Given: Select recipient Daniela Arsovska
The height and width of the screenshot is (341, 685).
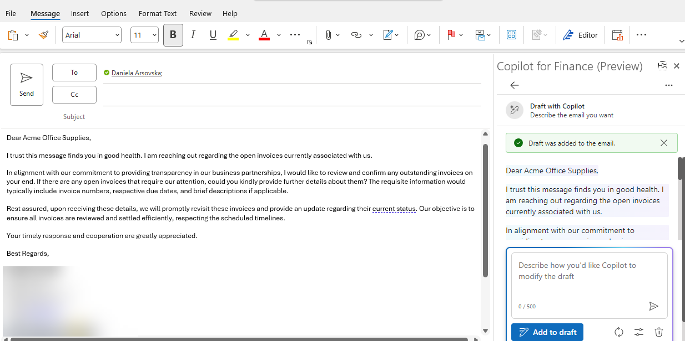Looking at the screenshot, I should (x=137, y=73).
